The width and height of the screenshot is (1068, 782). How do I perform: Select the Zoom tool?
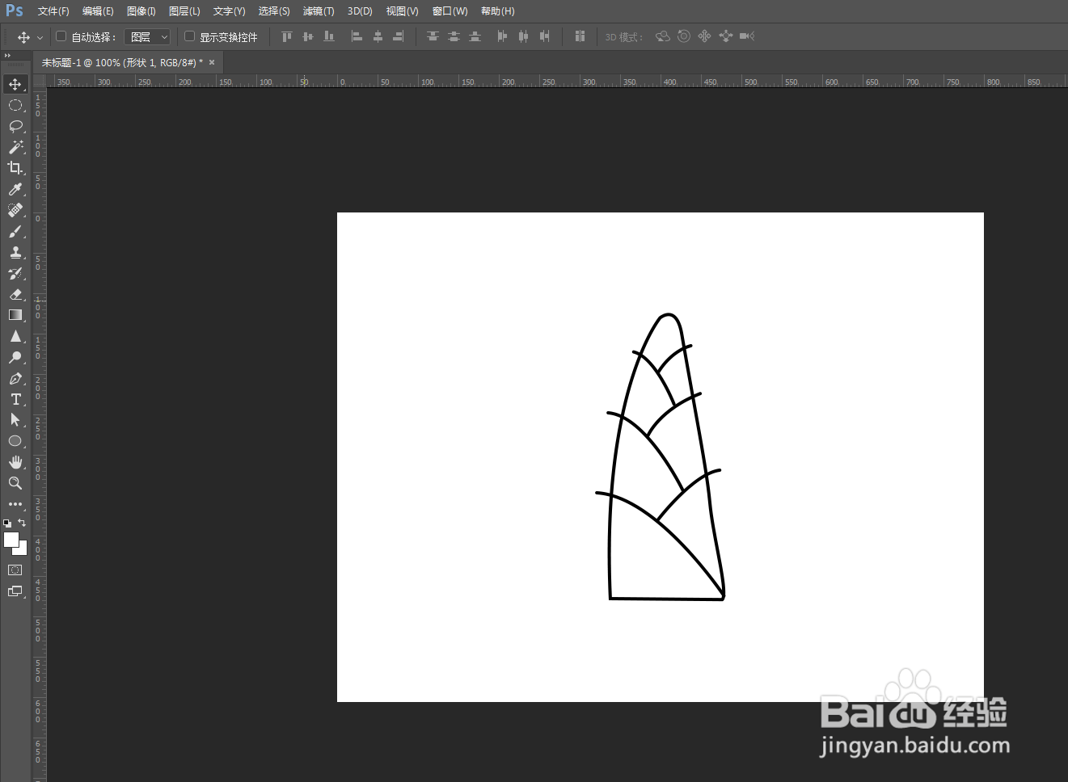(15, 483)
